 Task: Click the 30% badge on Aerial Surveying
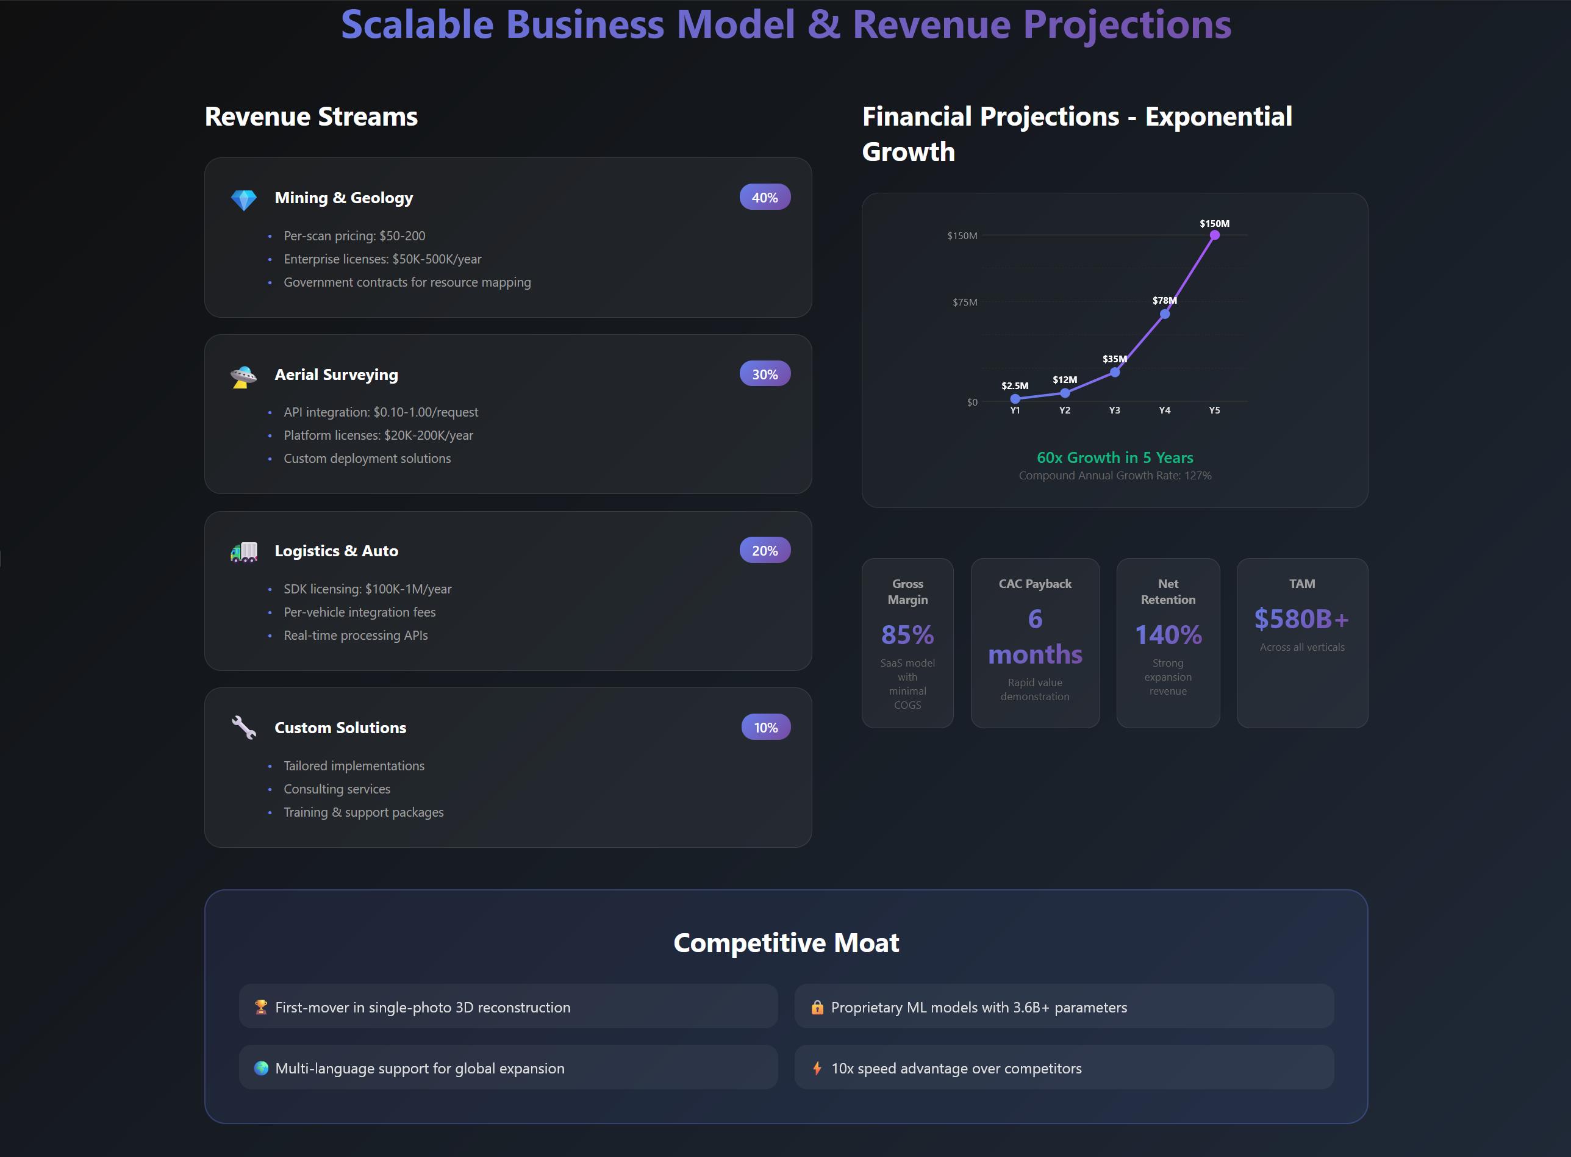click(765, 374)
